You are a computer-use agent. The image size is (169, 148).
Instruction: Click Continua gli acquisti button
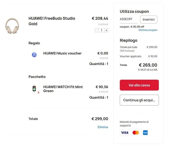click(x=139, y=100)
